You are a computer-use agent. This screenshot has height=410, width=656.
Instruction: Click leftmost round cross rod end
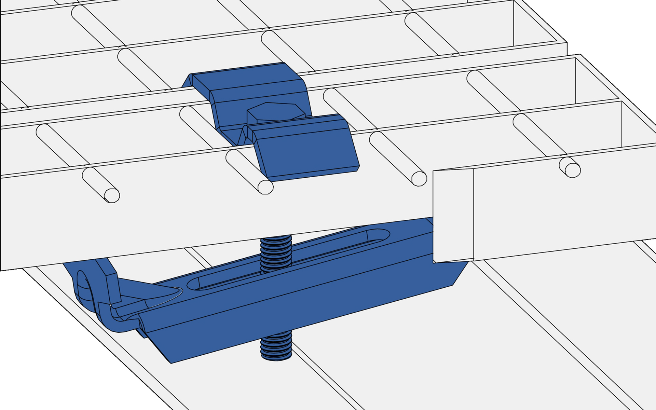coord(112,196)
